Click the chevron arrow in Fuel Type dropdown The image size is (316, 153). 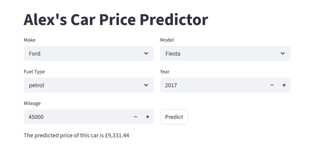click(146, 85)
